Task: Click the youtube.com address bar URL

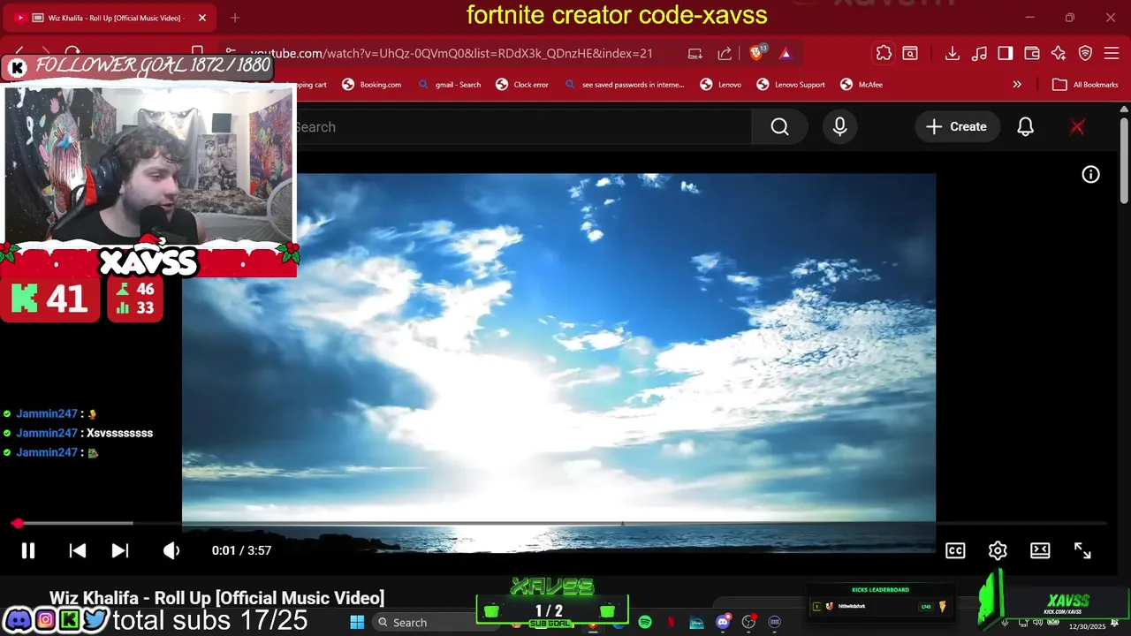Action: pyautogui.click(x=452, y=54)
